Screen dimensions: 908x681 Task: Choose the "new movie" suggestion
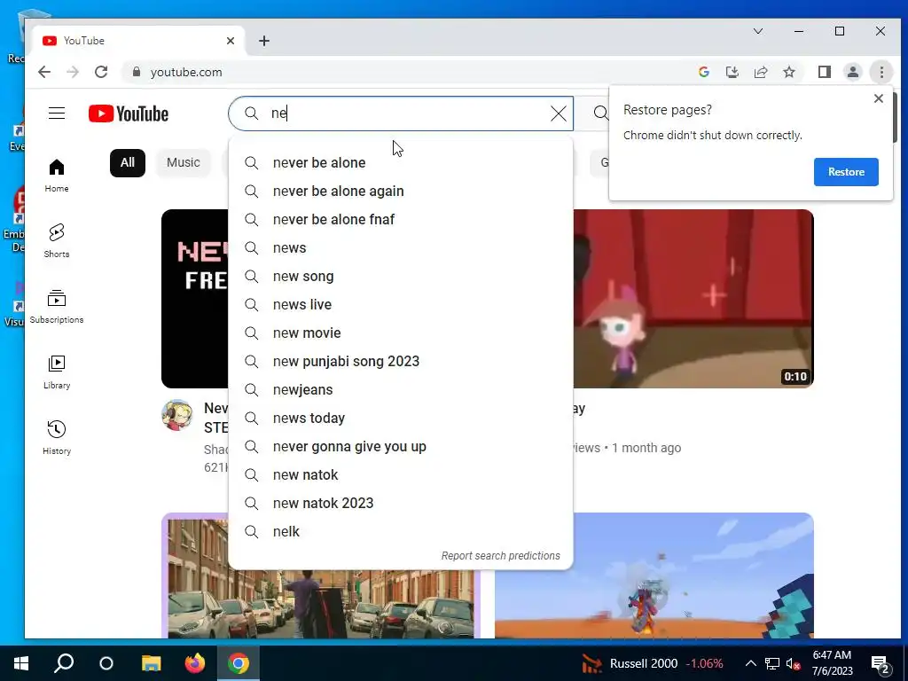point(401,333)
